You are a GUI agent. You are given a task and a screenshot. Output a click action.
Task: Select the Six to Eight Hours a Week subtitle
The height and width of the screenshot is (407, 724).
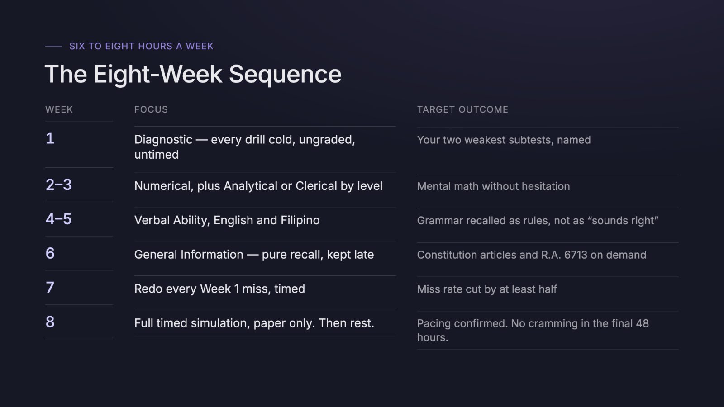[141, 46]
